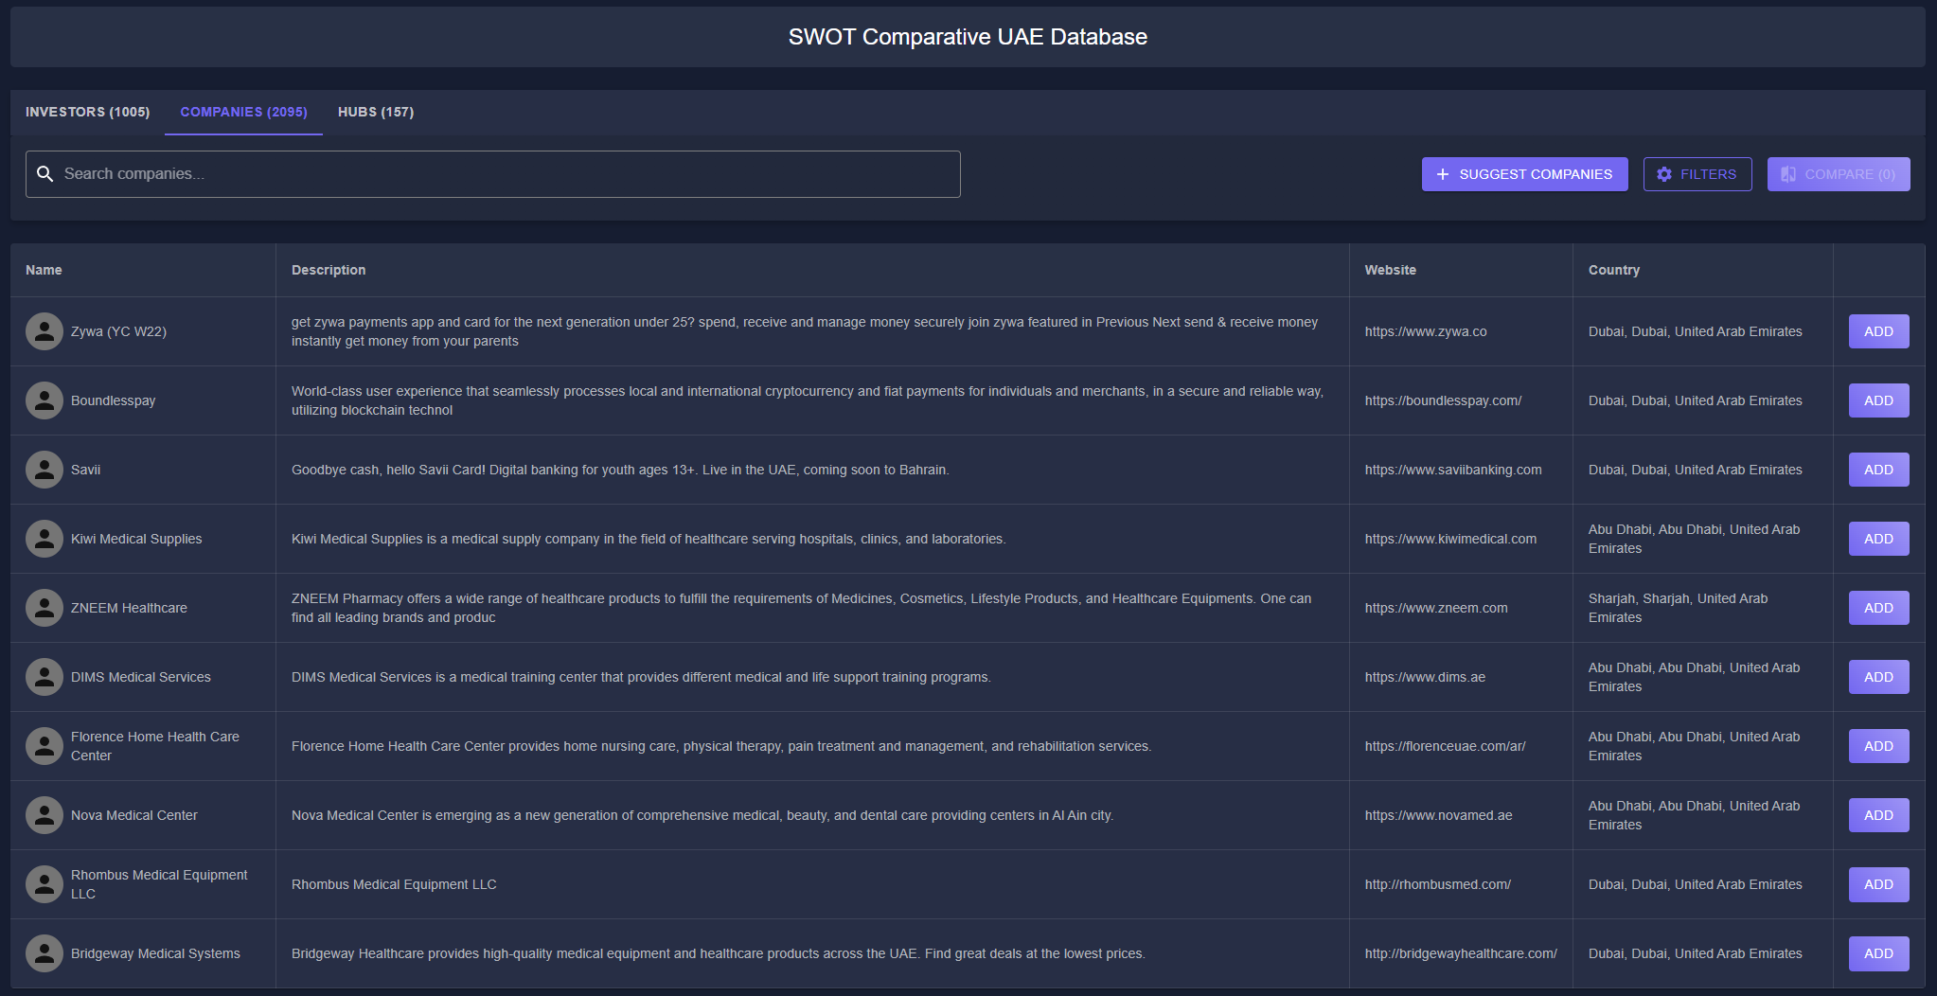Open the Hubs tab
This screenshot has height=996, width=1937.
[376, 112]
